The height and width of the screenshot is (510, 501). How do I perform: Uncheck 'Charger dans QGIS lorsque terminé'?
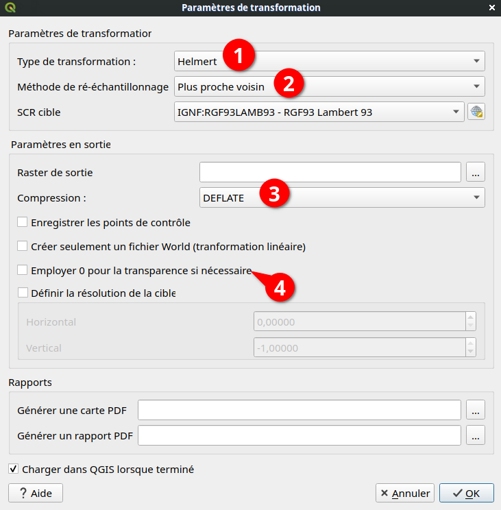(14, 470)
